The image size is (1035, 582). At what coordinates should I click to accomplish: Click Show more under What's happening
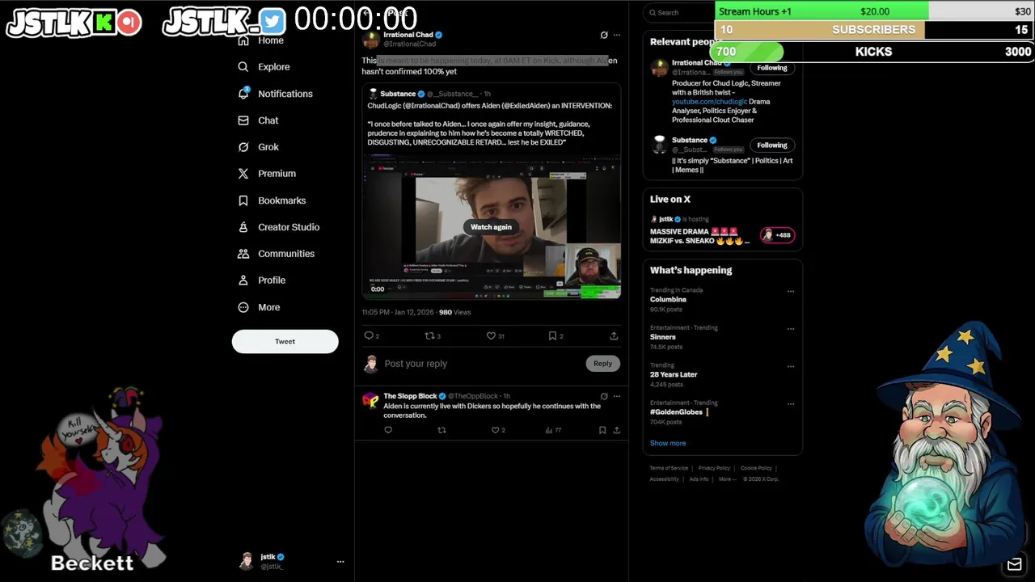pyautogui.click(x=668, y=443)
